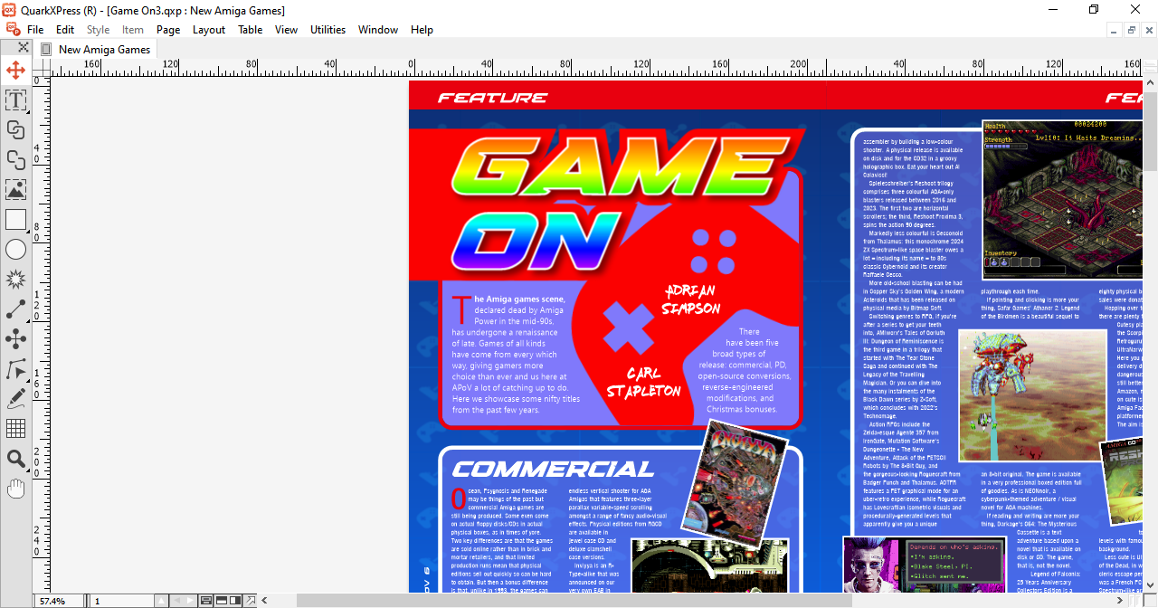This screenshot has height=608, width=1158.
Task: Activate the Picture Content tool
Action: pos(15,189)
